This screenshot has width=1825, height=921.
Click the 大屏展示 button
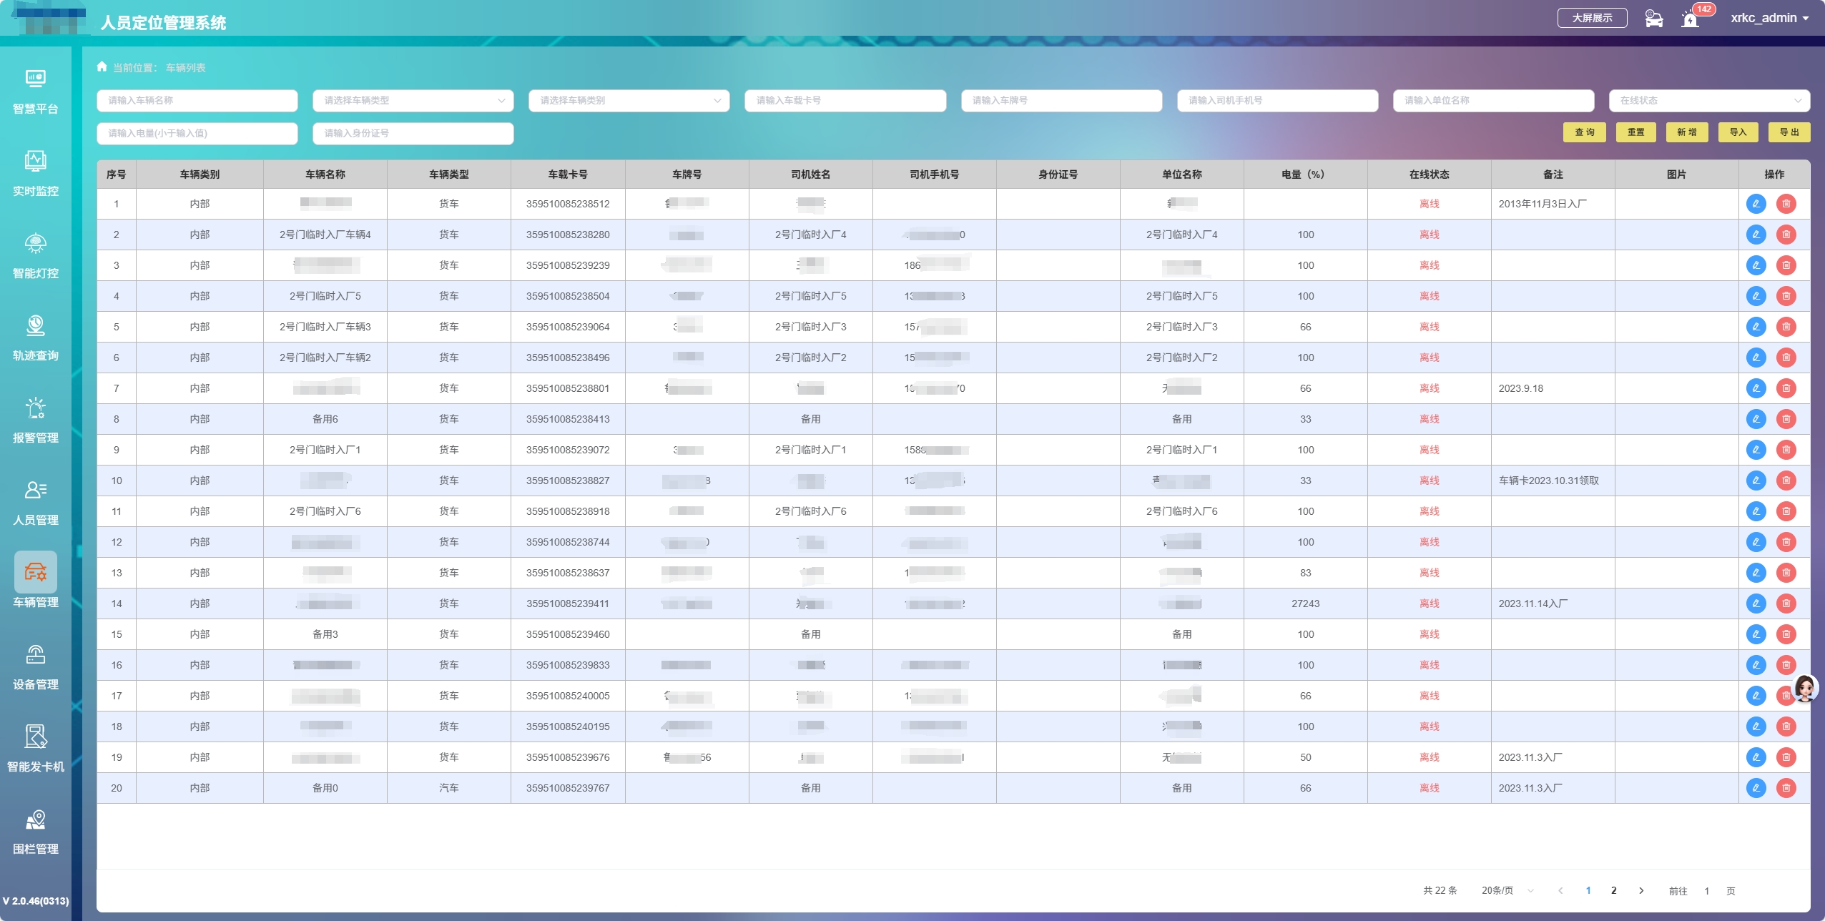[1592, 18]
